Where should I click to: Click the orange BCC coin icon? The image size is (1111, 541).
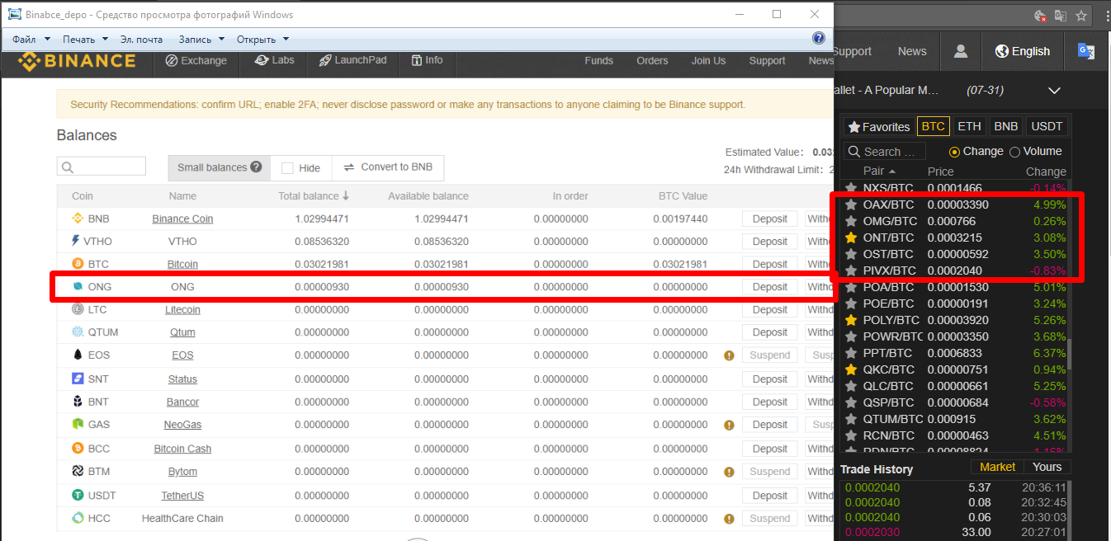point(78,448)
